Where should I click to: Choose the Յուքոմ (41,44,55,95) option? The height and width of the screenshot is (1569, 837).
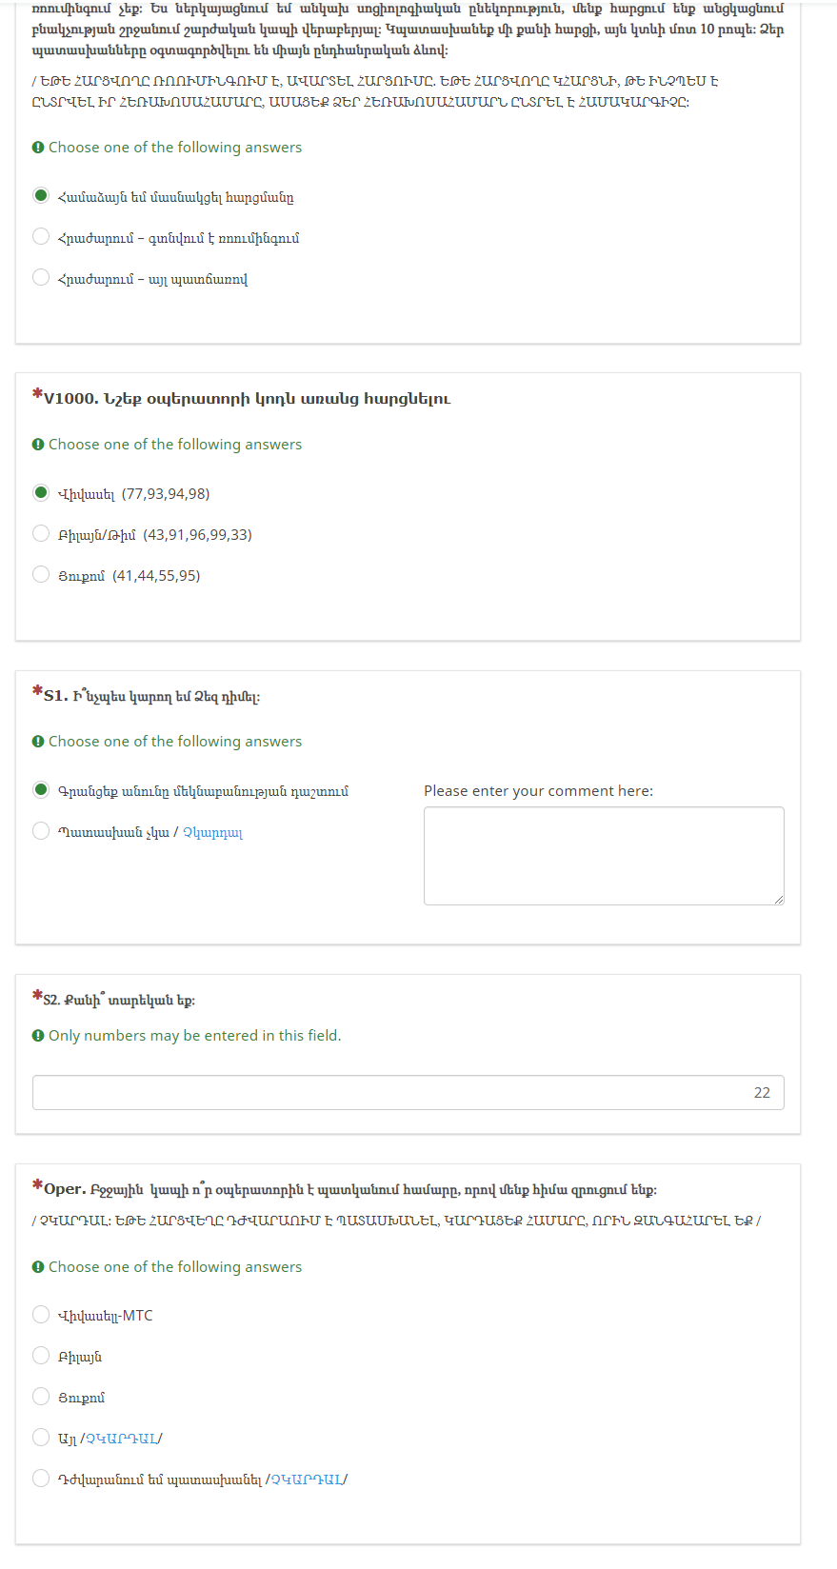point(41,575)
